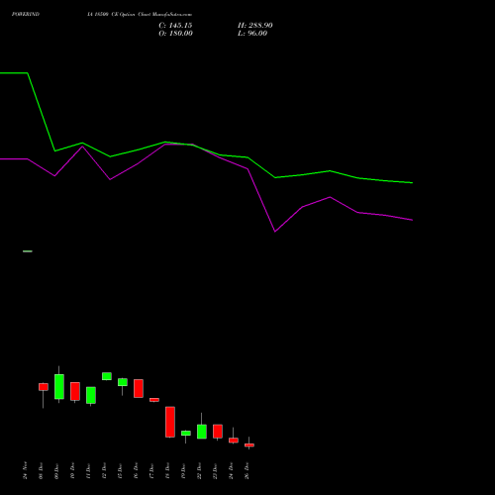Select the 24 Dec date label

point(231,471)
